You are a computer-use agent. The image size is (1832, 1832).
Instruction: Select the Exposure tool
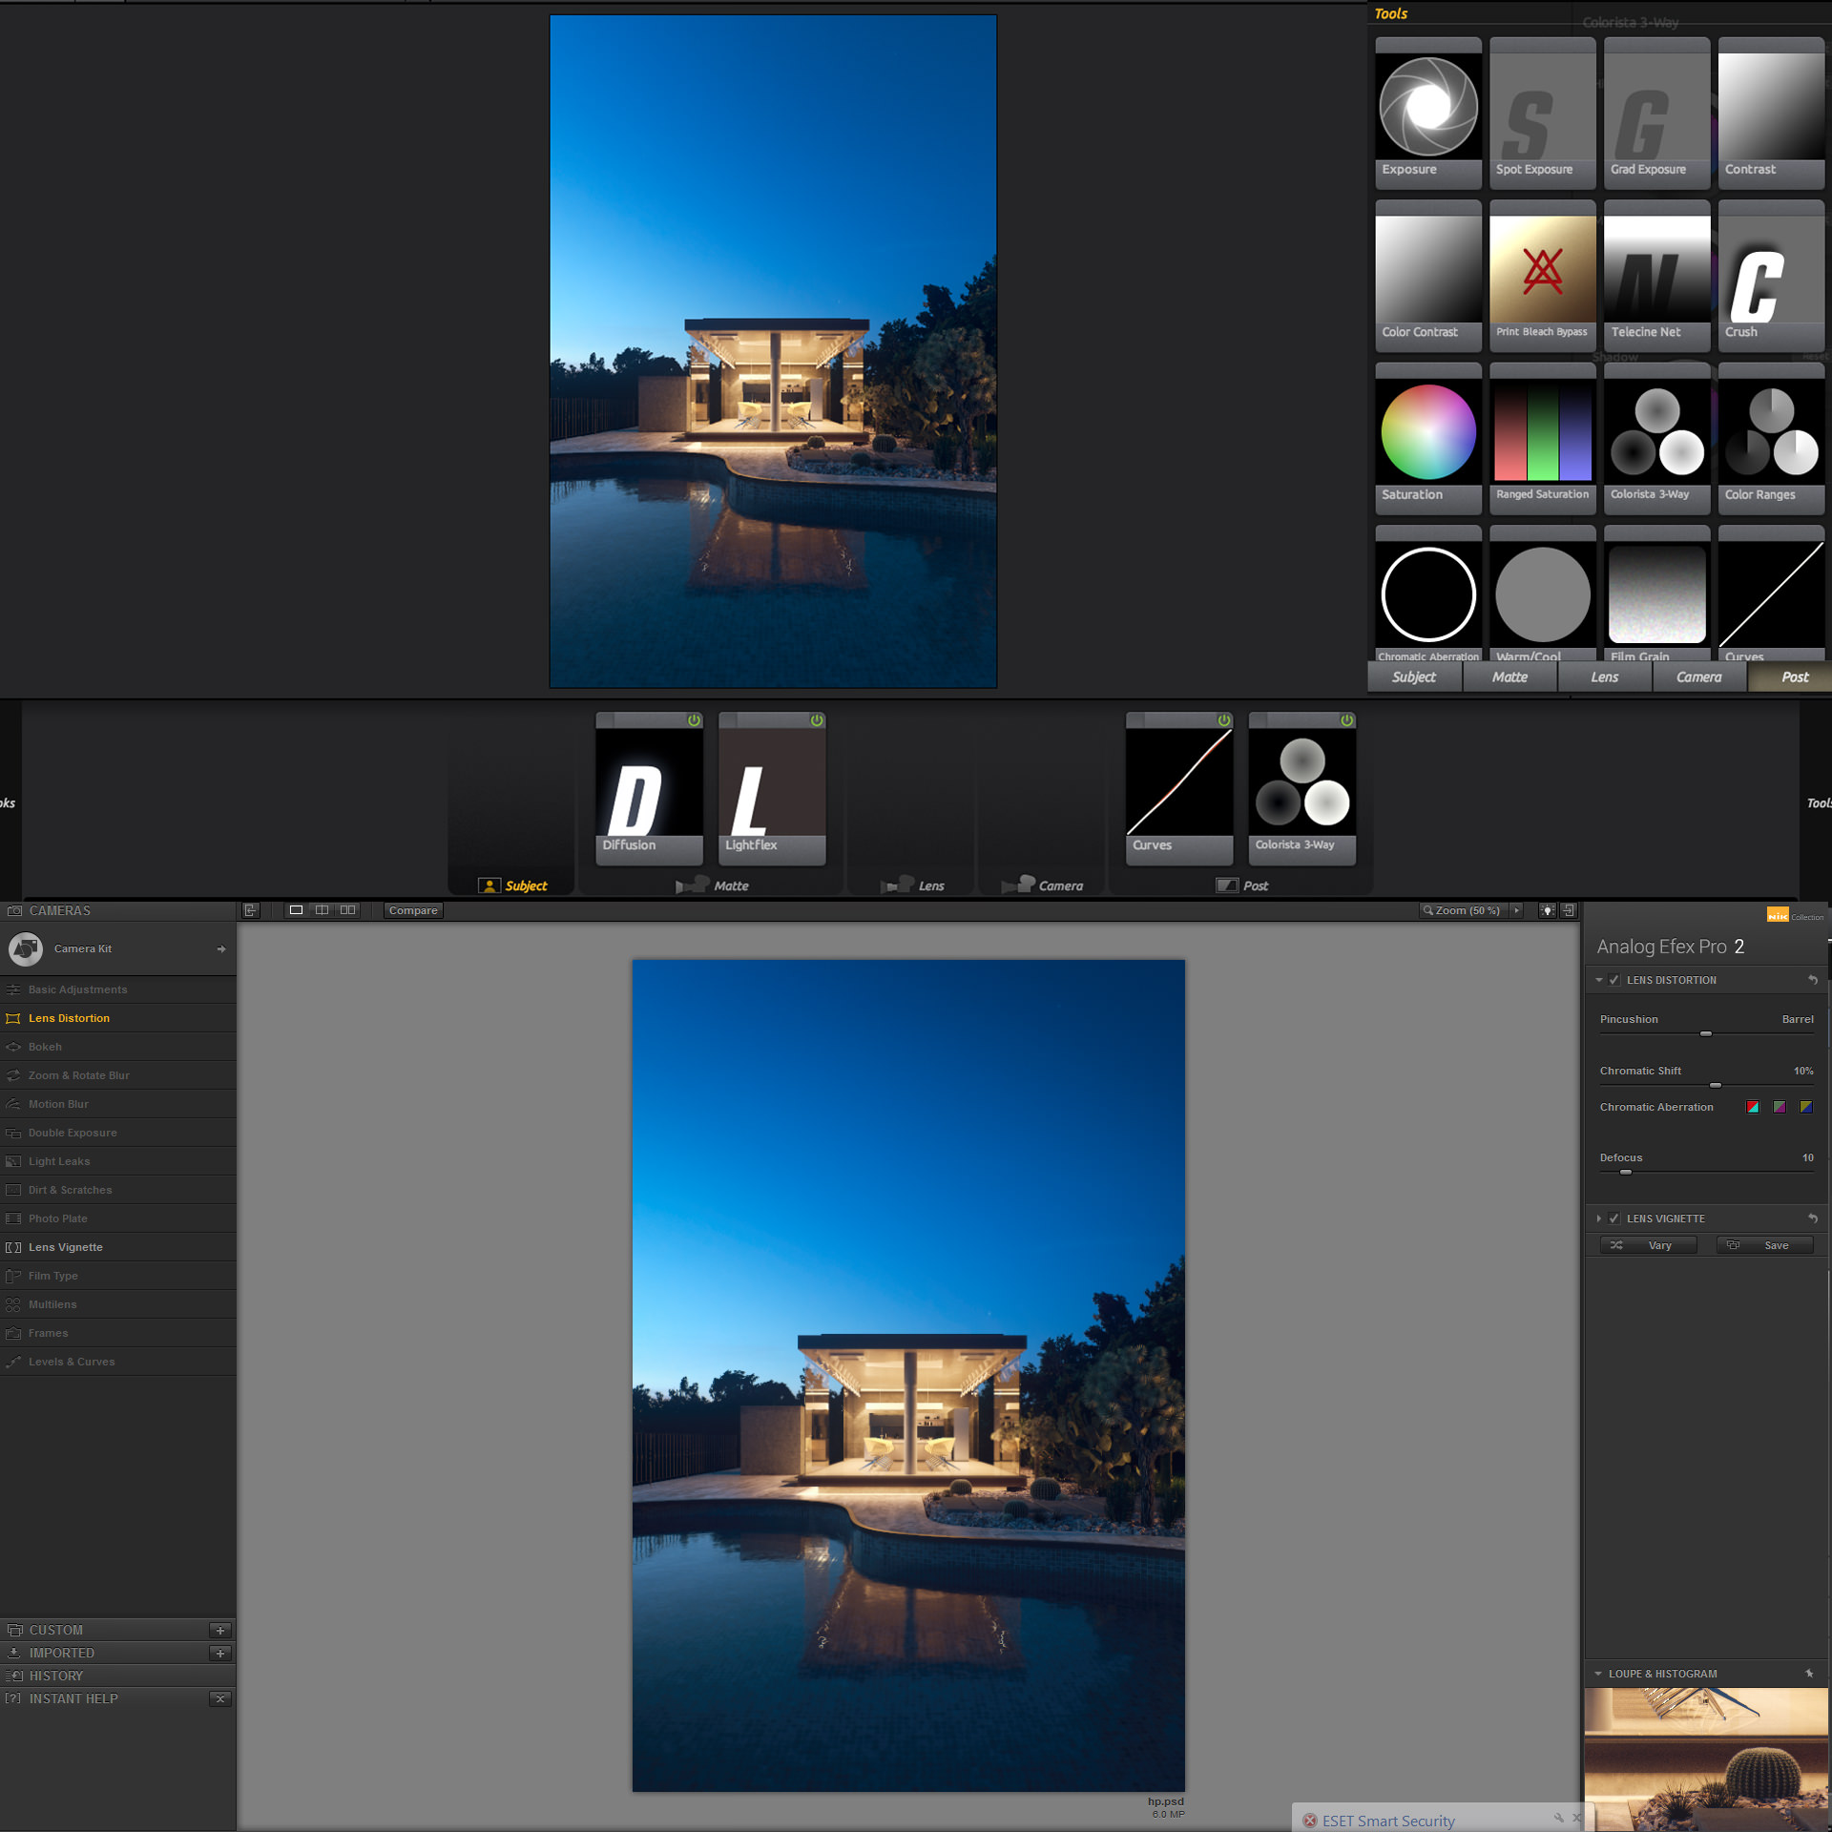tap(1427, 113)
